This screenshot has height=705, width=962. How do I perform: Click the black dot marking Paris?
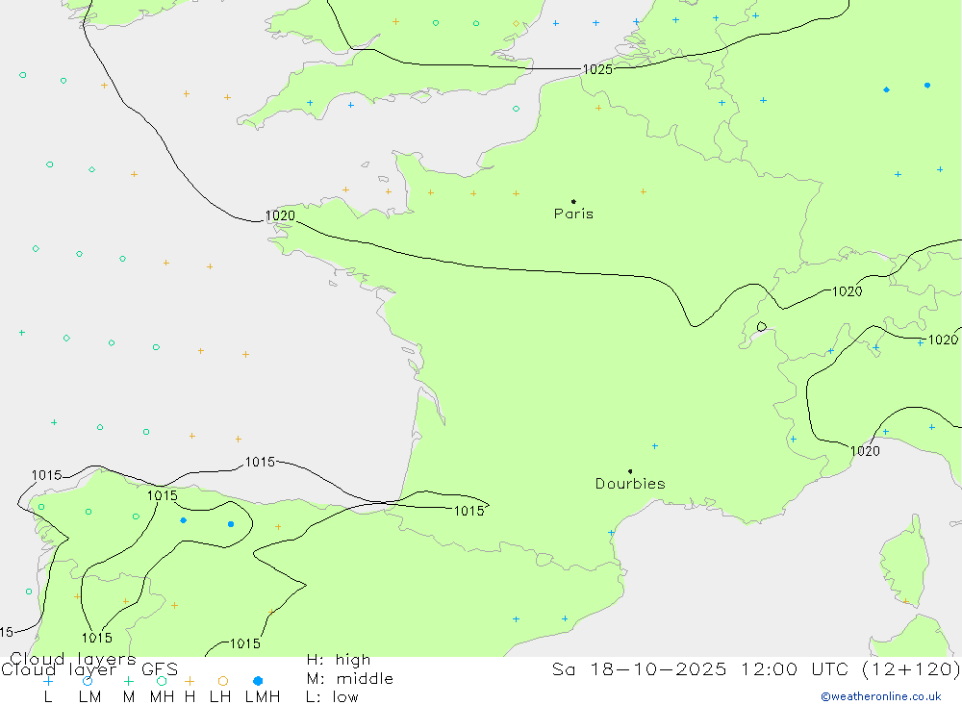click(573, 201)
